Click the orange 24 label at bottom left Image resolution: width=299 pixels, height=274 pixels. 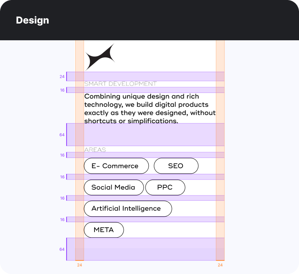pyautogui.click(x=80, y=265)
